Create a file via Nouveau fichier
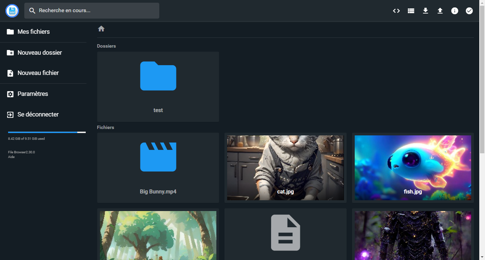485x260 pixels. coord(38,73)
